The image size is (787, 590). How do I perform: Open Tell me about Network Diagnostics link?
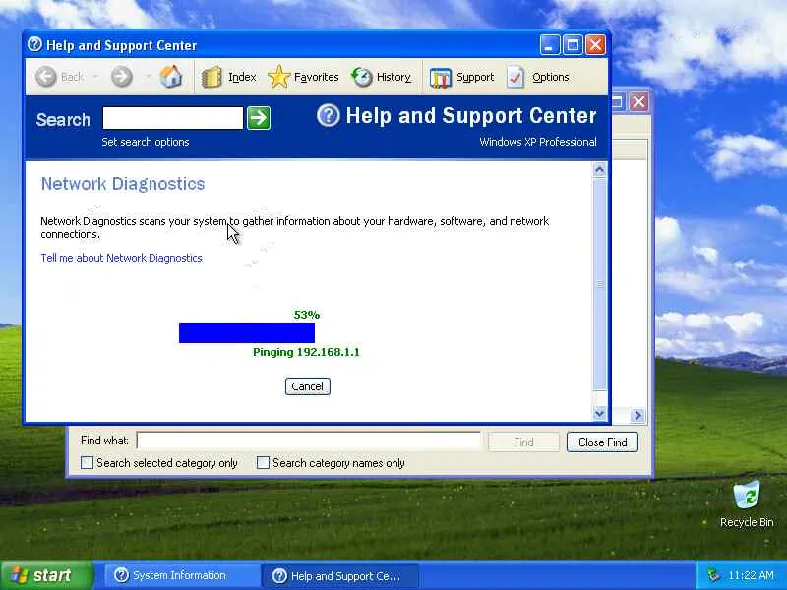(x=121, y=258)
